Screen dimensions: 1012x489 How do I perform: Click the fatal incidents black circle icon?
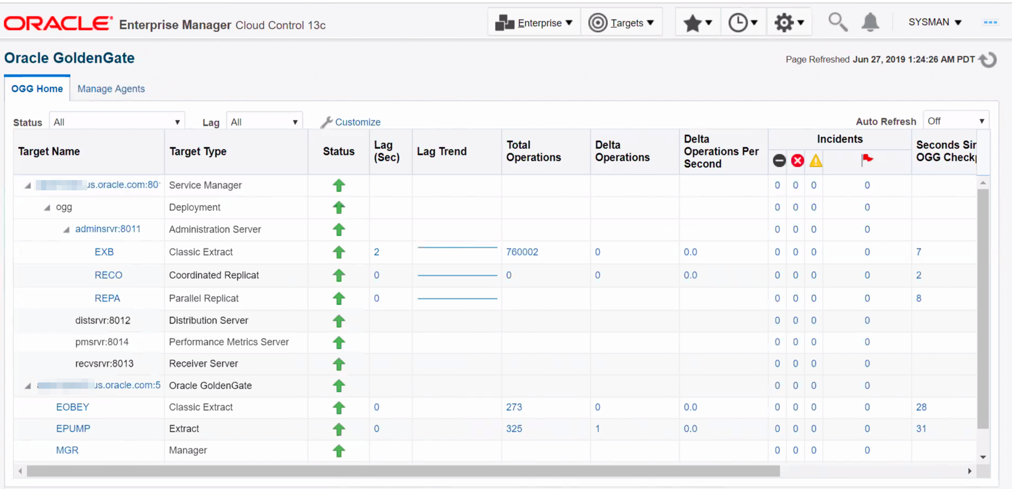779,161
